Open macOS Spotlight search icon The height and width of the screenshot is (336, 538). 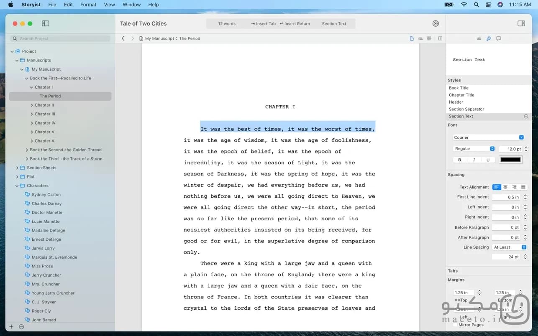click(x=476, y=5)
